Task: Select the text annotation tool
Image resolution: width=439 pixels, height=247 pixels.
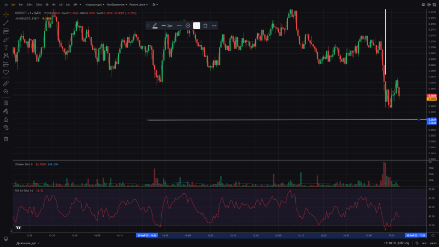Action: click(6, 48)
